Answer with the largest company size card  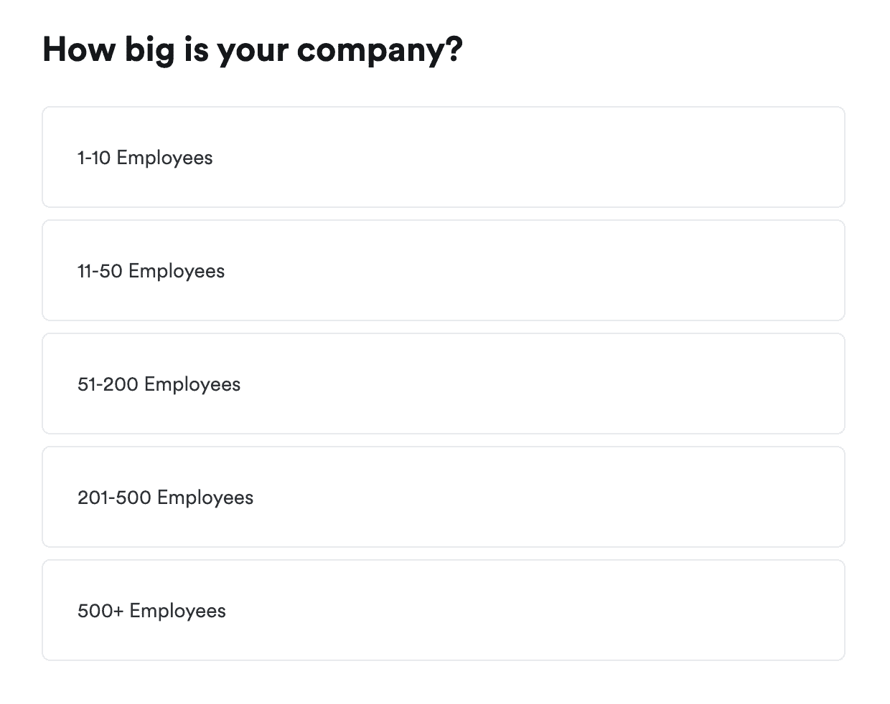point(443,611)
